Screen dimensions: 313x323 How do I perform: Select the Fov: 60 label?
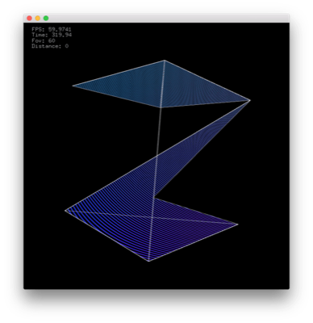(x=44, y=40)
